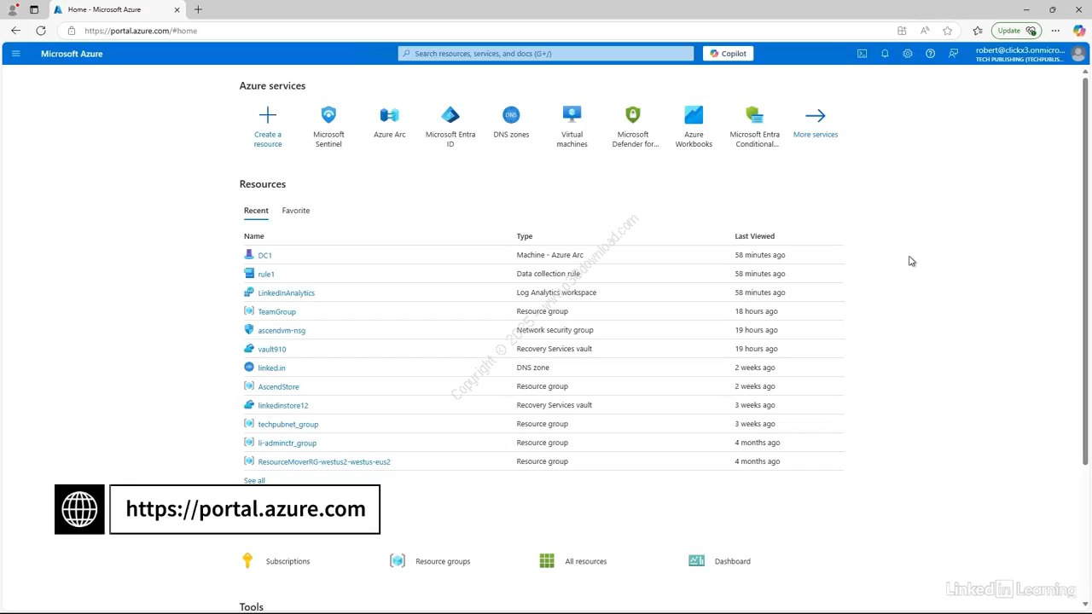1092x614 pixels.
Task: Click the browser Update button
Action: [x=1016, y=31]
